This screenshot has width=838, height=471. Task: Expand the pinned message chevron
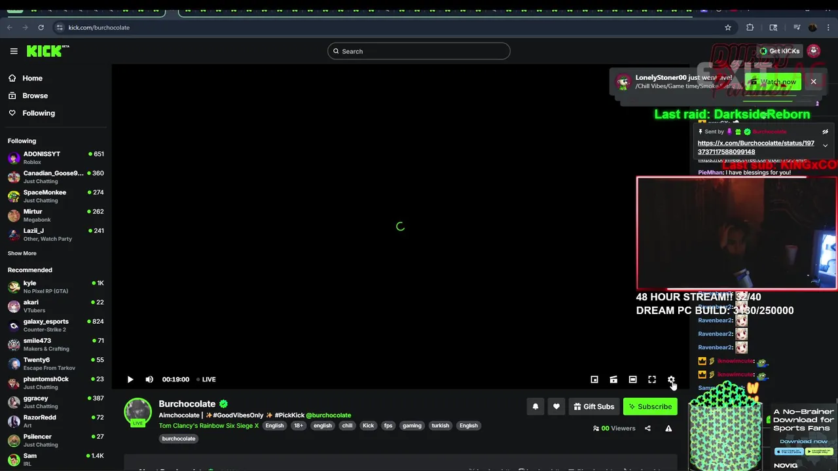point(825,145)
